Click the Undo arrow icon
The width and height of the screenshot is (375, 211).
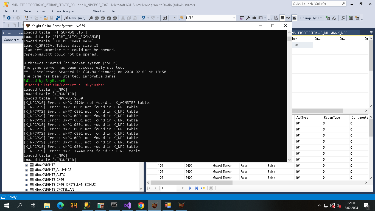click(x=143, y=18)
